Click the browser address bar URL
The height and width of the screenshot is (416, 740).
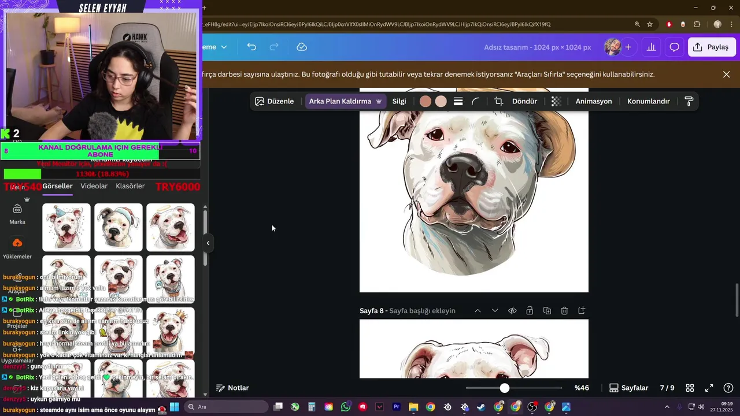tap(376, 24)
